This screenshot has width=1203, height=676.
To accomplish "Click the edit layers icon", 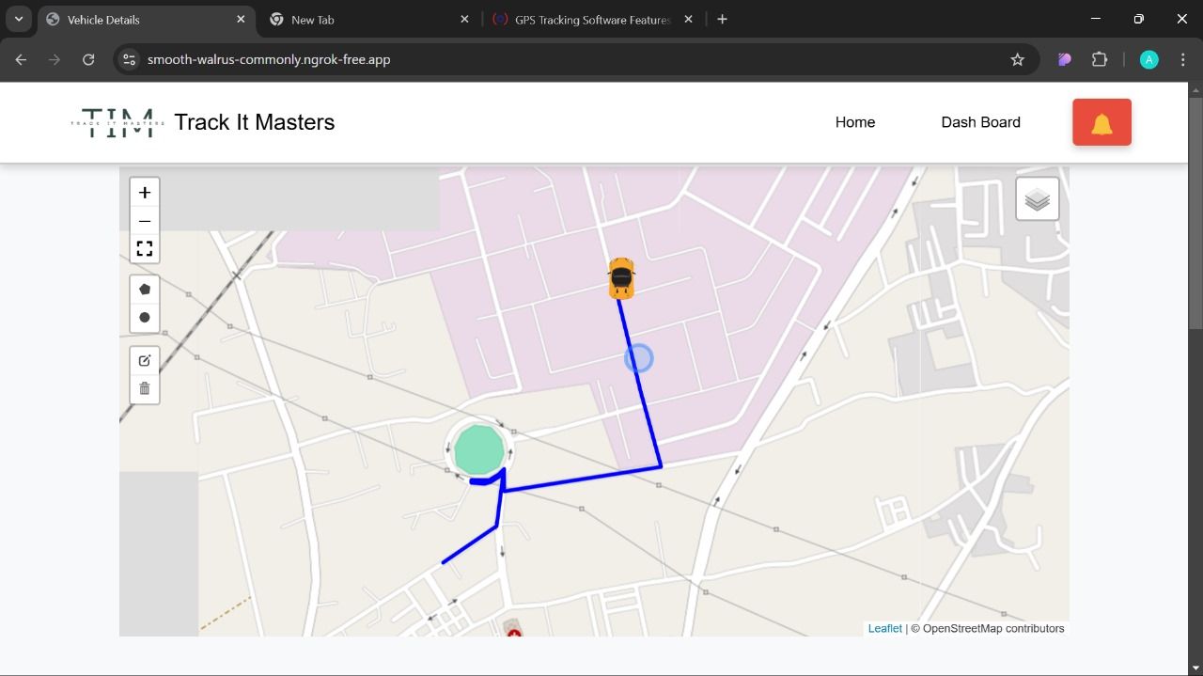I will pos(145,361).
